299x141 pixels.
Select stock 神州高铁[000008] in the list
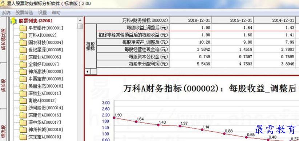tap(45, 72)
